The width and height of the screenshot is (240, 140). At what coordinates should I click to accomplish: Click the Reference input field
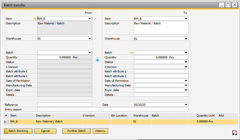click(x=64, y=105)
